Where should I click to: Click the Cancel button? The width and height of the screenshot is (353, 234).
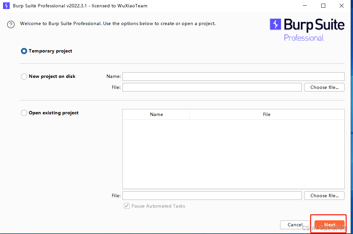coord(295,225)
